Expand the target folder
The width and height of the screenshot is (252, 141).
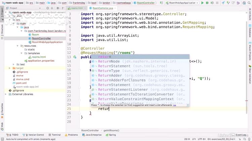(10, 68)
